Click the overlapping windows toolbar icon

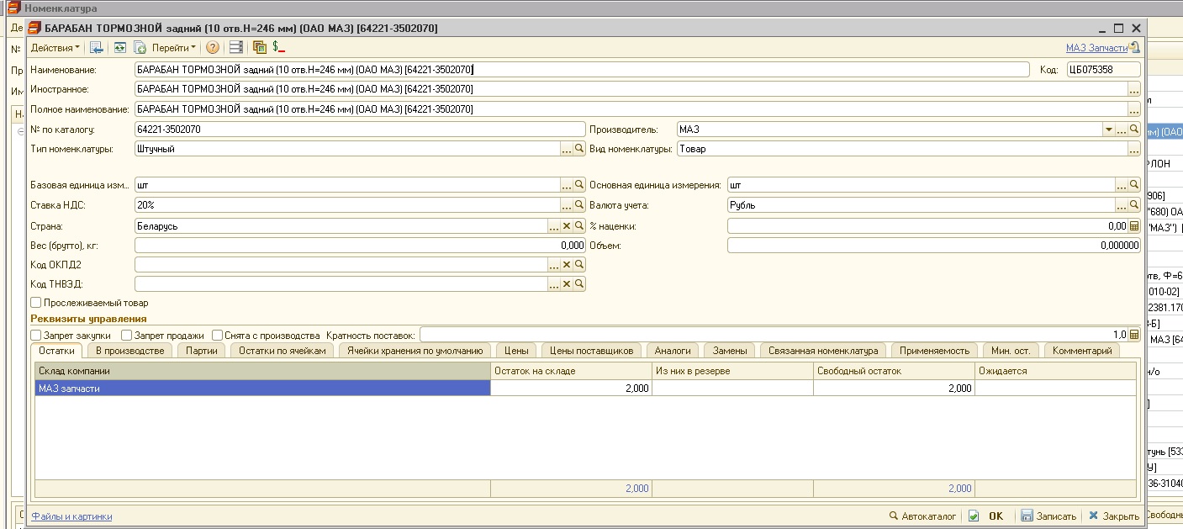tap(259, 48)
